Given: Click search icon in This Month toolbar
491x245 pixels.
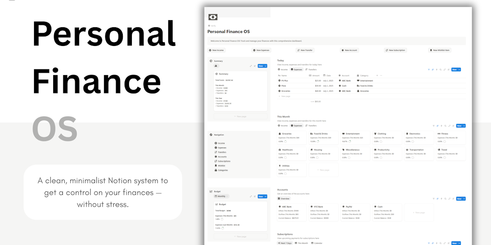Looking at the screenshot, I should (x=445, y=126).
